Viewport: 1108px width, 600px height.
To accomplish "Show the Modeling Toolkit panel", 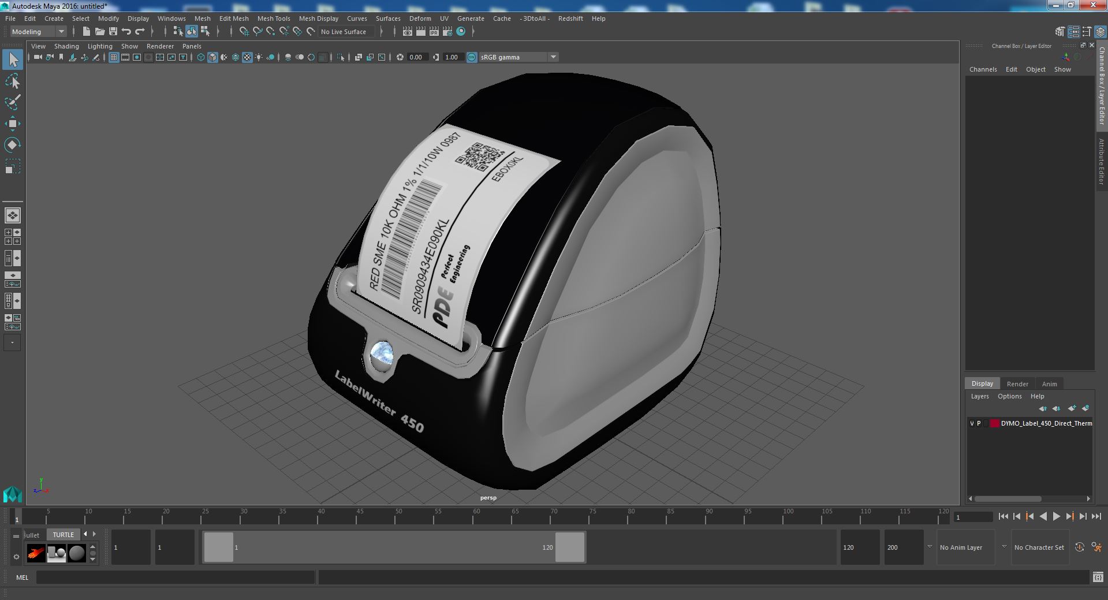I will click(1060, 32).
